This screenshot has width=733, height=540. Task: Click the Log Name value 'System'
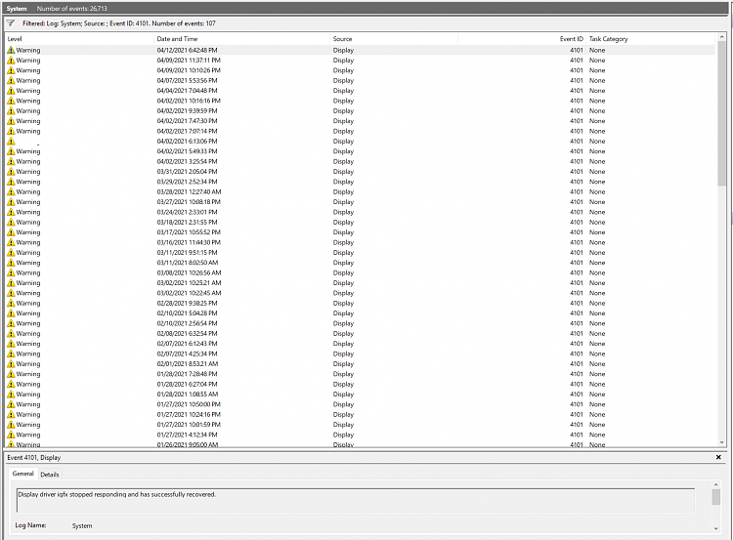coord(82,525)
